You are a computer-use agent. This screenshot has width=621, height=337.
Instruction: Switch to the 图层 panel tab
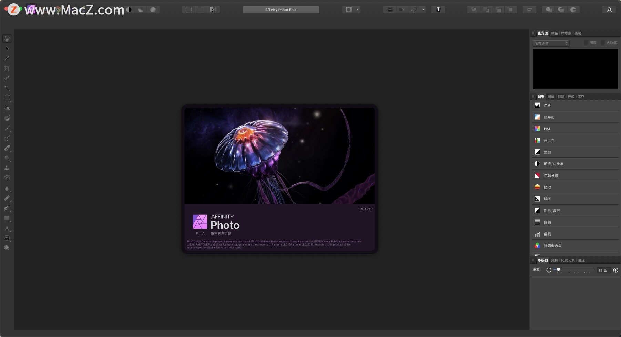[551, 97]
